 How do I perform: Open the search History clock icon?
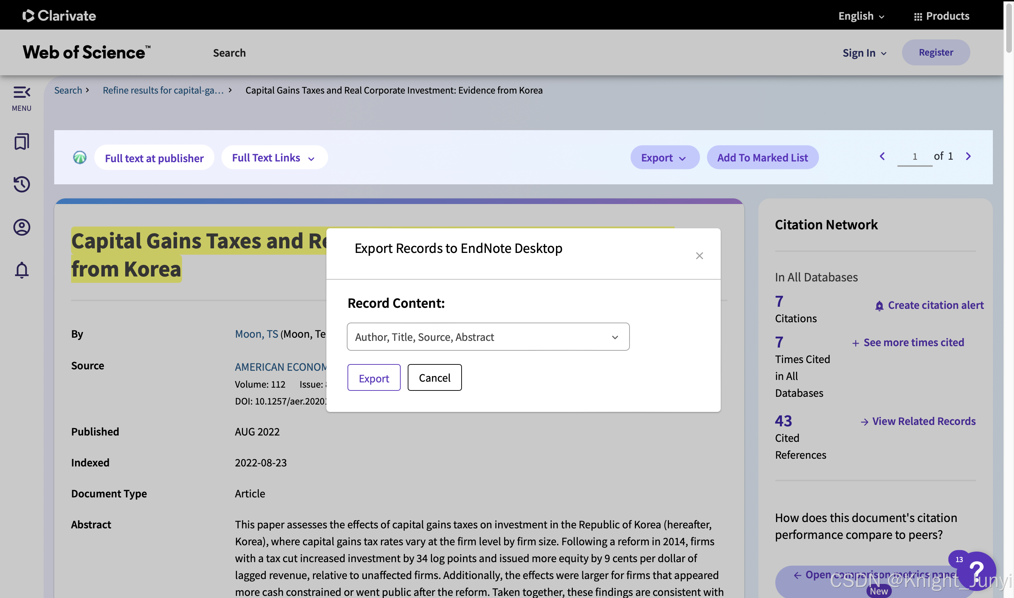coord(22,185)
